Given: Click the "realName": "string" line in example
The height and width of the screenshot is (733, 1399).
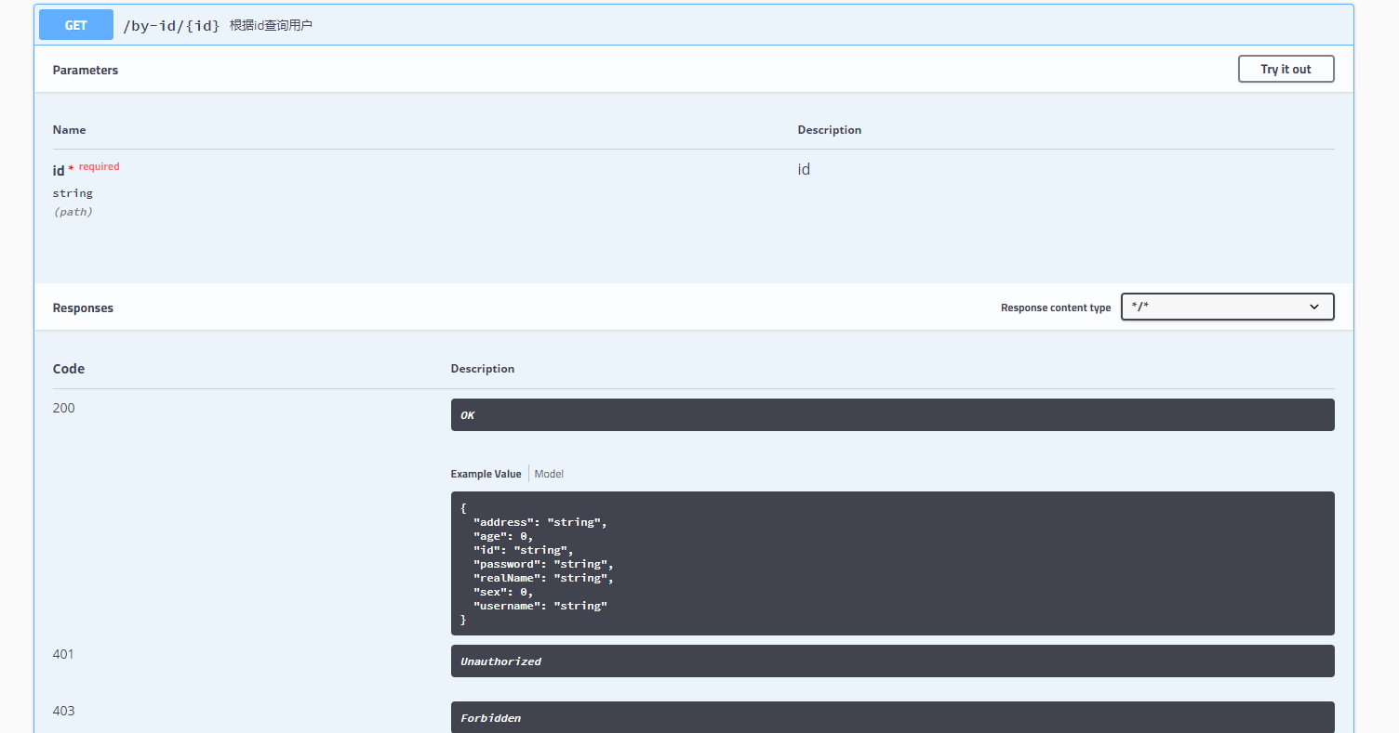Looking at the screenshot, I should 544,578.
